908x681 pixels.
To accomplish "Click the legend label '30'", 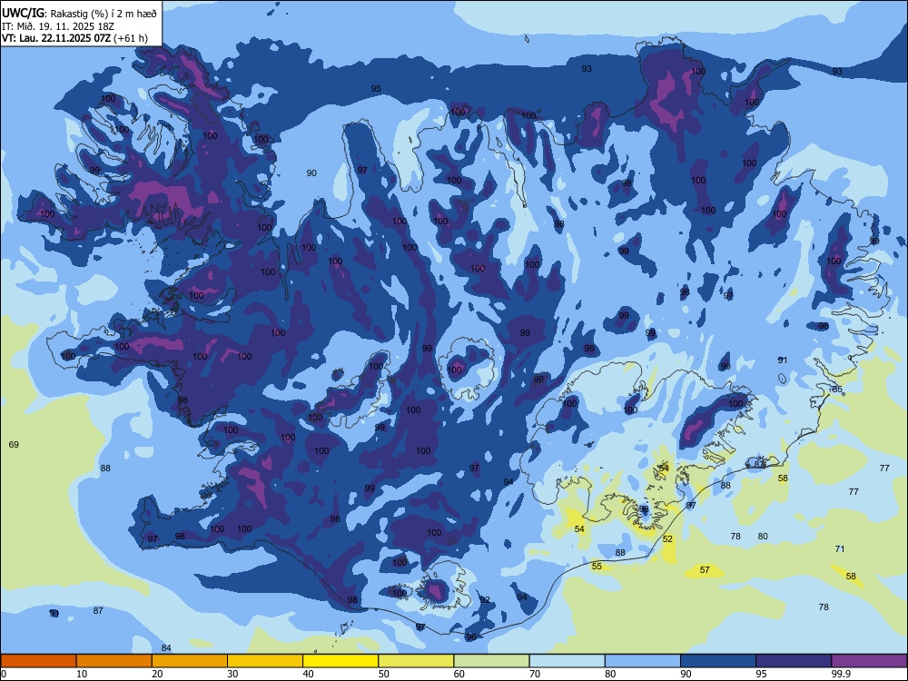I will coord(232,674).
